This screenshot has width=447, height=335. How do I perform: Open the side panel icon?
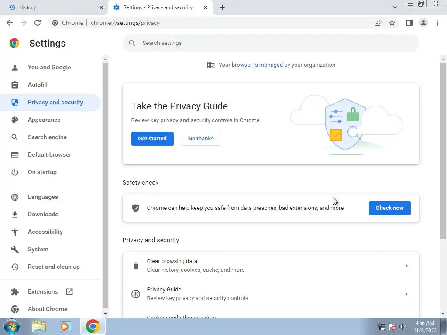click(x=409, y=23)
